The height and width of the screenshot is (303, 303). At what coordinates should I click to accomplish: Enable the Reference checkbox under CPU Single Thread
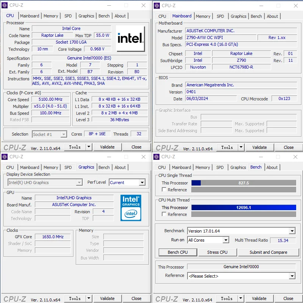pos(164,190)
